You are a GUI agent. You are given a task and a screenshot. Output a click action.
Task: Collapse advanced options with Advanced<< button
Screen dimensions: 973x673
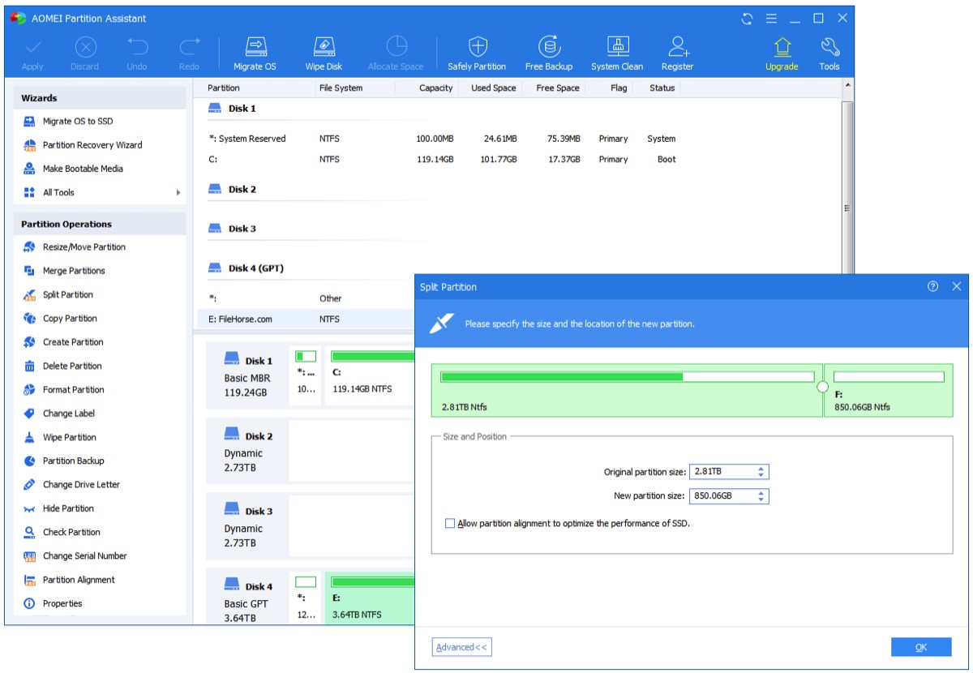coord(461,647)
